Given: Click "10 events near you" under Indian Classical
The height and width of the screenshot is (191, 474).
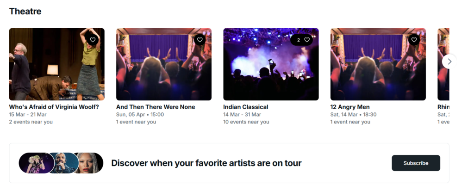Looking at the screenshot, I should click(246, 122).
